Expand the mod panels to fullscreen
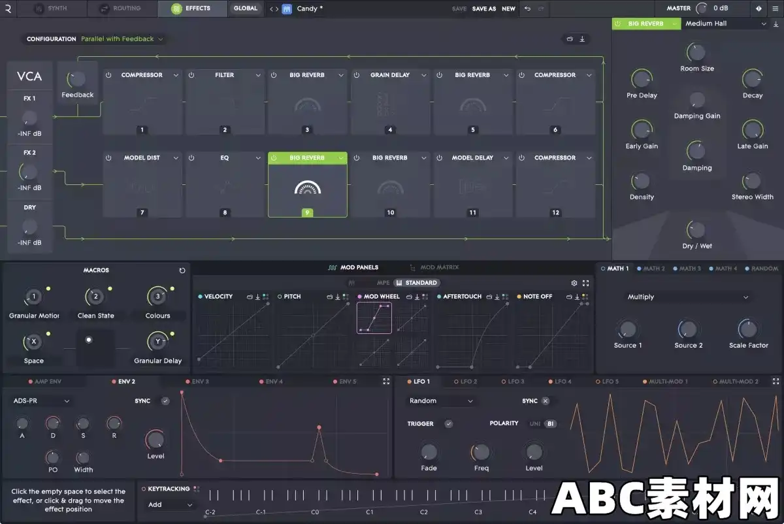This screenshot has width=784, height=524. pyautogui.click(x=585, y=283)
